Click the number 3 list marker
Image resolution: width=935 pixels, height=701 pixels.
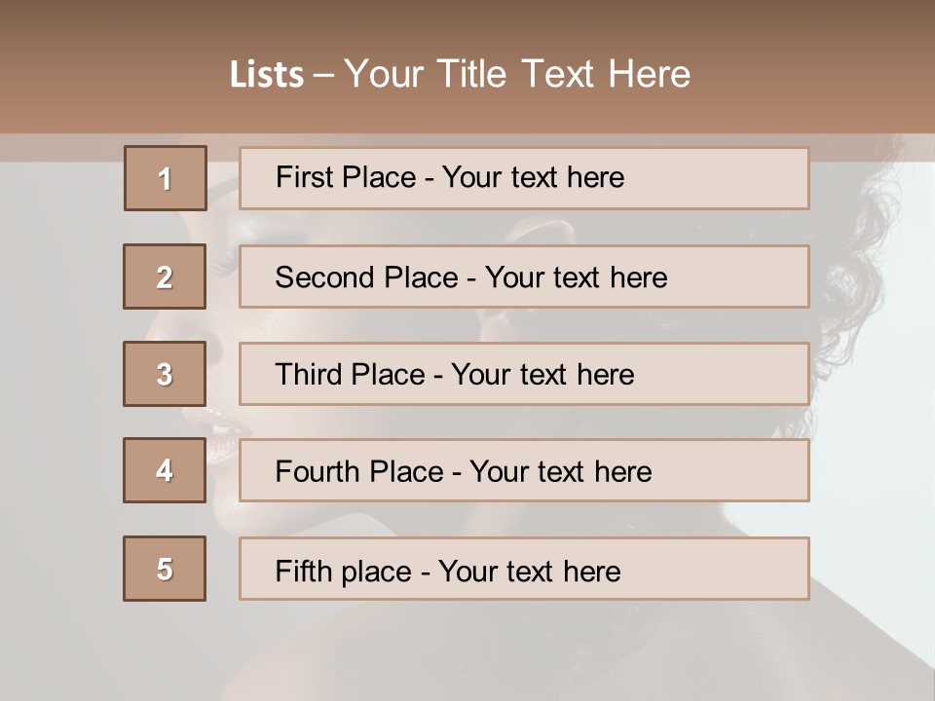[x=165, y=374]
